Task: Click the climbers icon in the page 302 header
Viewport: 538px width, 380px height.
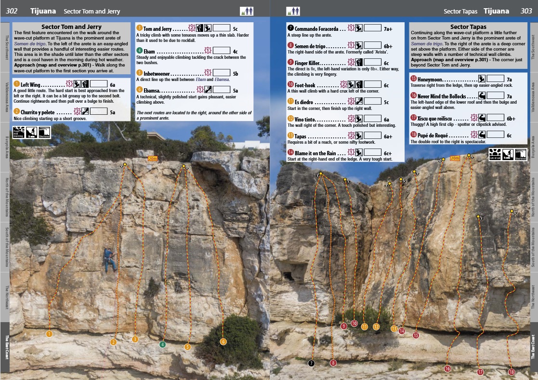Action: [247, 11]
